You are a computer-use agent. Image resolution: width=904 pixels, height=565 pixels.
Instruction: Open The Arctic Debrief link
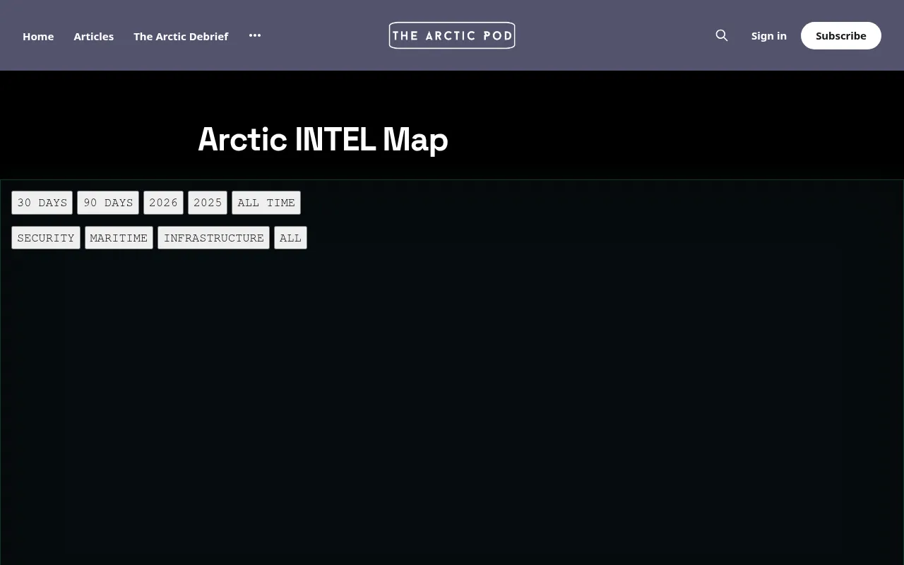tap(181, 36)
